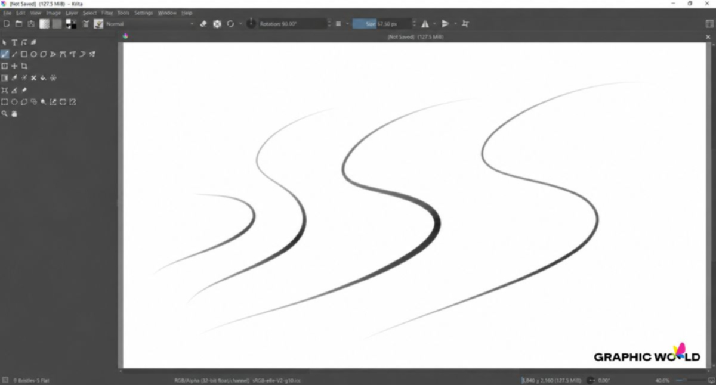
Task: Select the Crop tool in toolbox
Action: point(24,66)
